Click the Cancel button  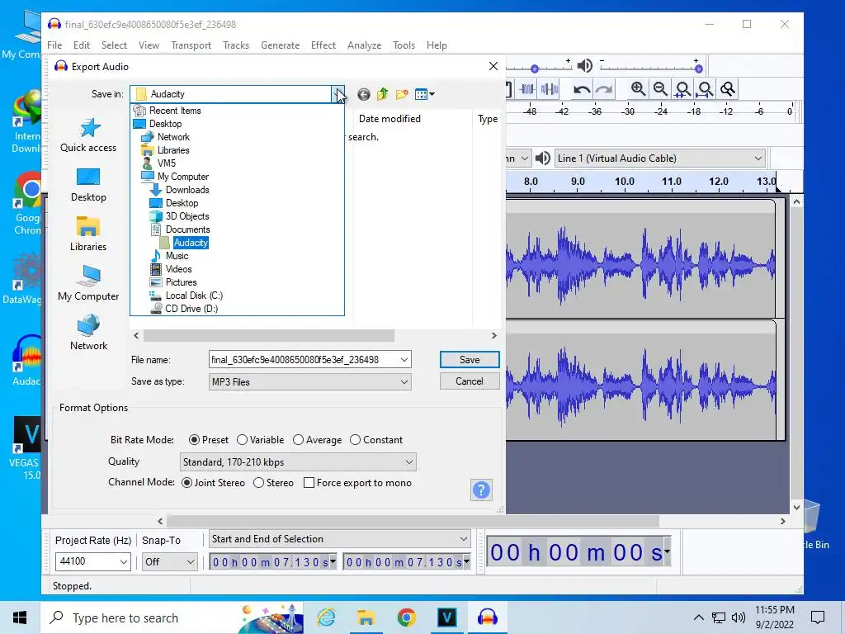tap(470, 381)
